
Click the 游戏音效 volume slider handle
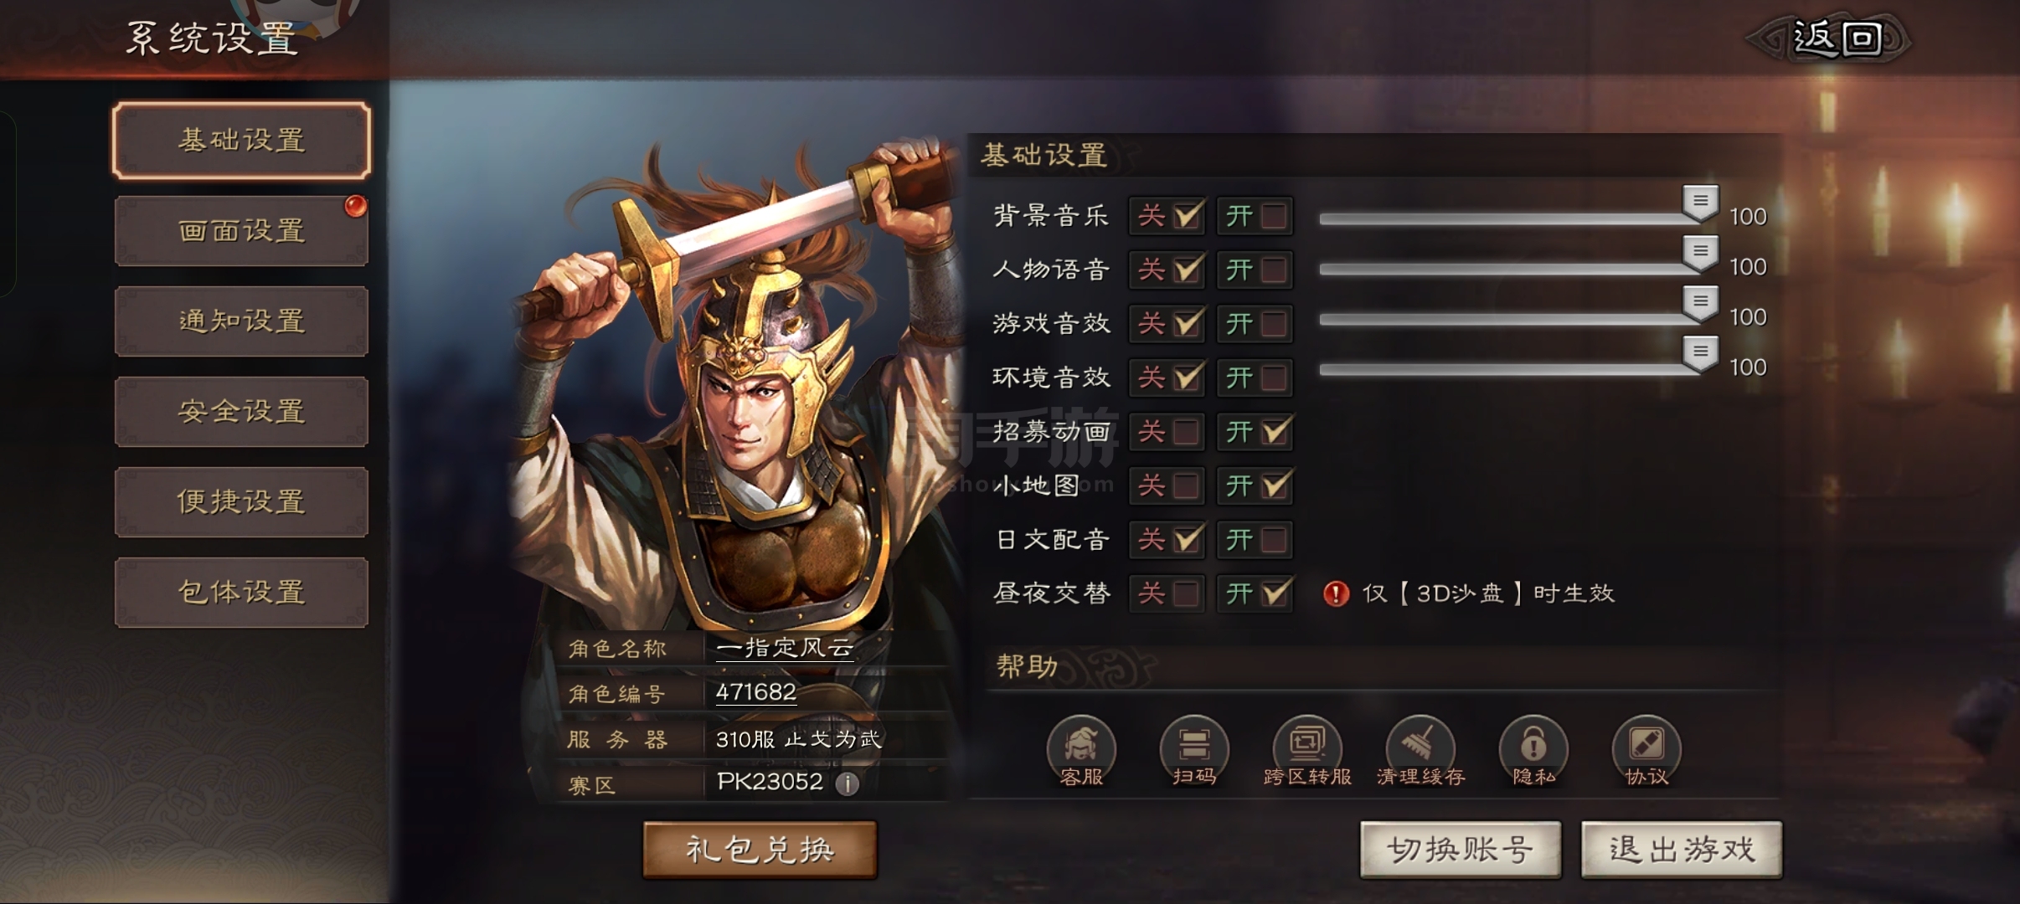click(1700, 303)
